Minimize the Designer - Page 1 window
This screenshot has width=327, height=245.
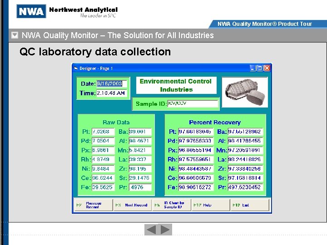click(x=253, y=68)
